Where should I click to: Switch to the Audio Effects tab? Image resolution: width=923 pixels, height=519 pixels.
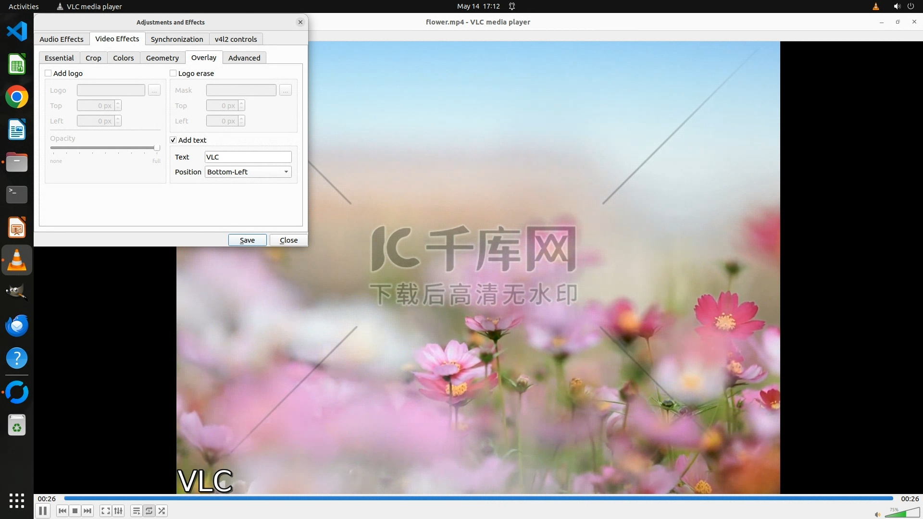tap(62, 39)
